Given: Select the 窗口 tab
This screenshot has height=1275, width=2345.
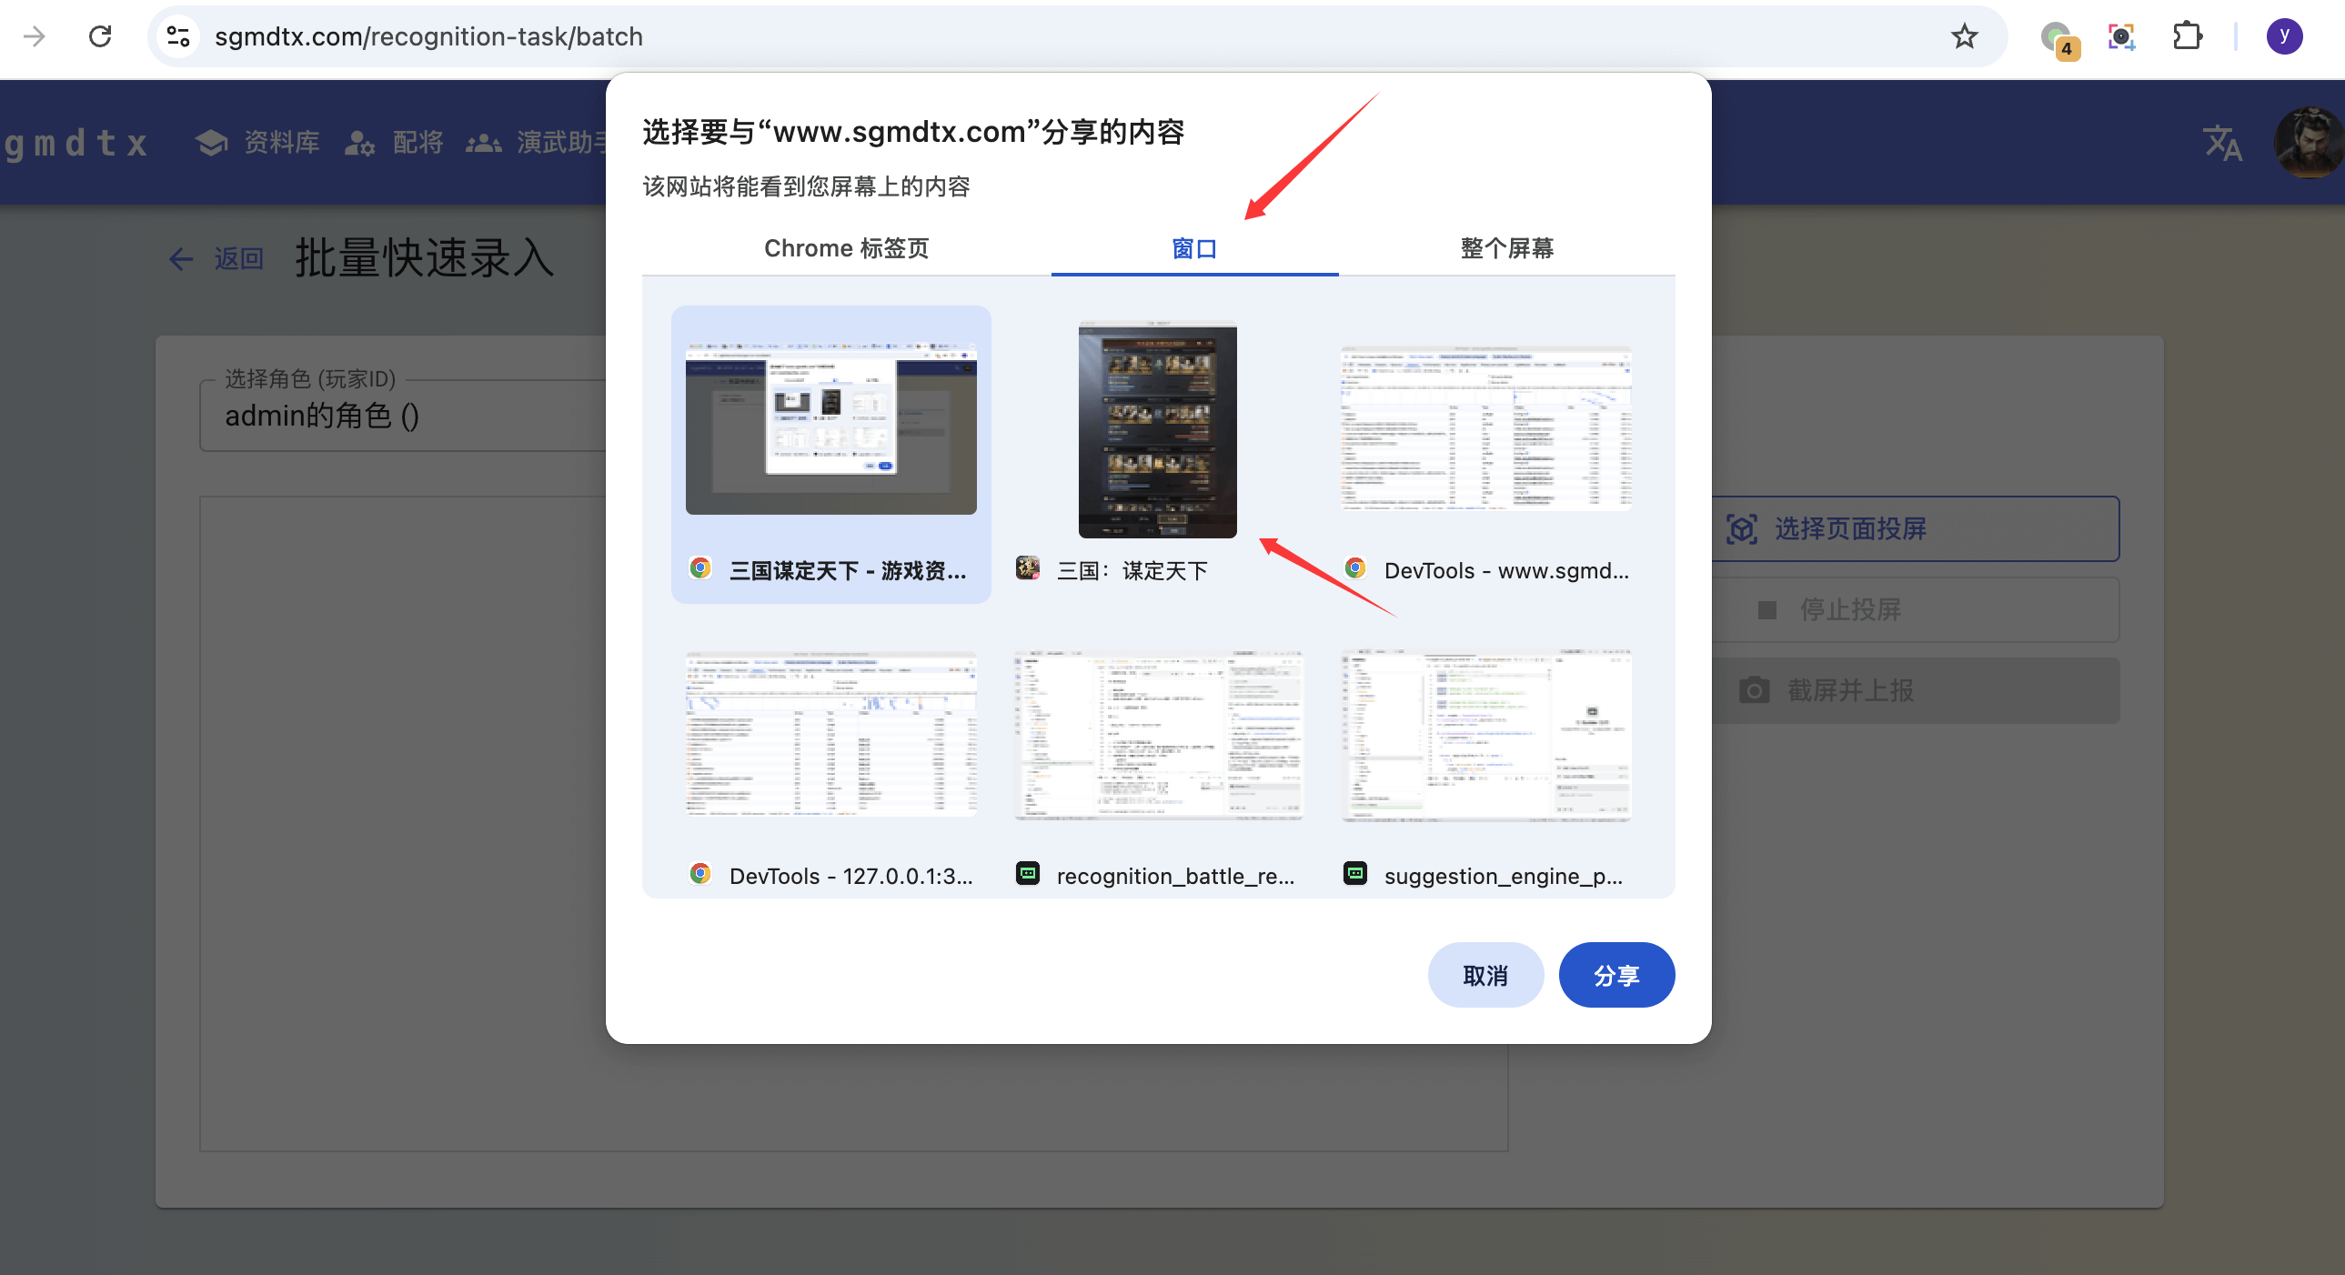Looking at the screenshot, I should (1194, 247).
